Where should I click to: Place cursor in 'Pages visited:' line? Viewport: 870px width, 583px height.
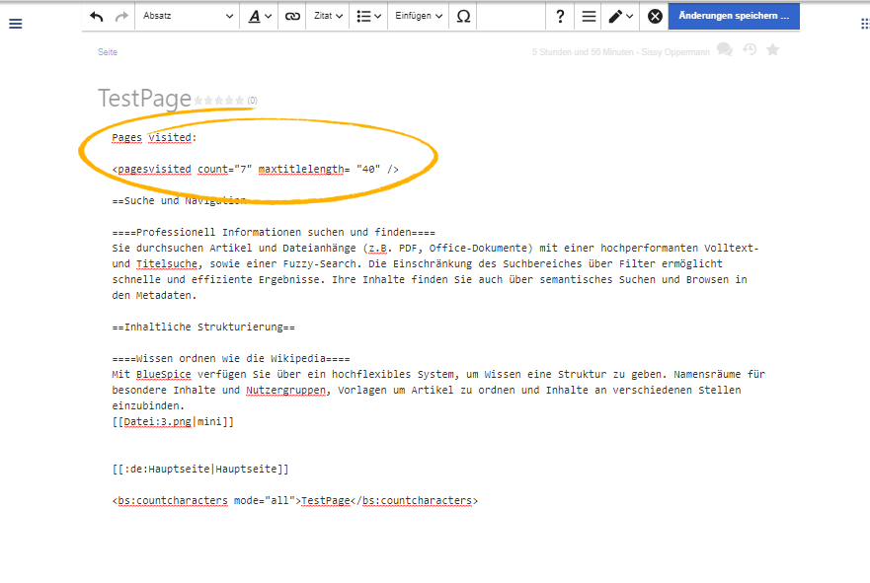coord(154,137)
